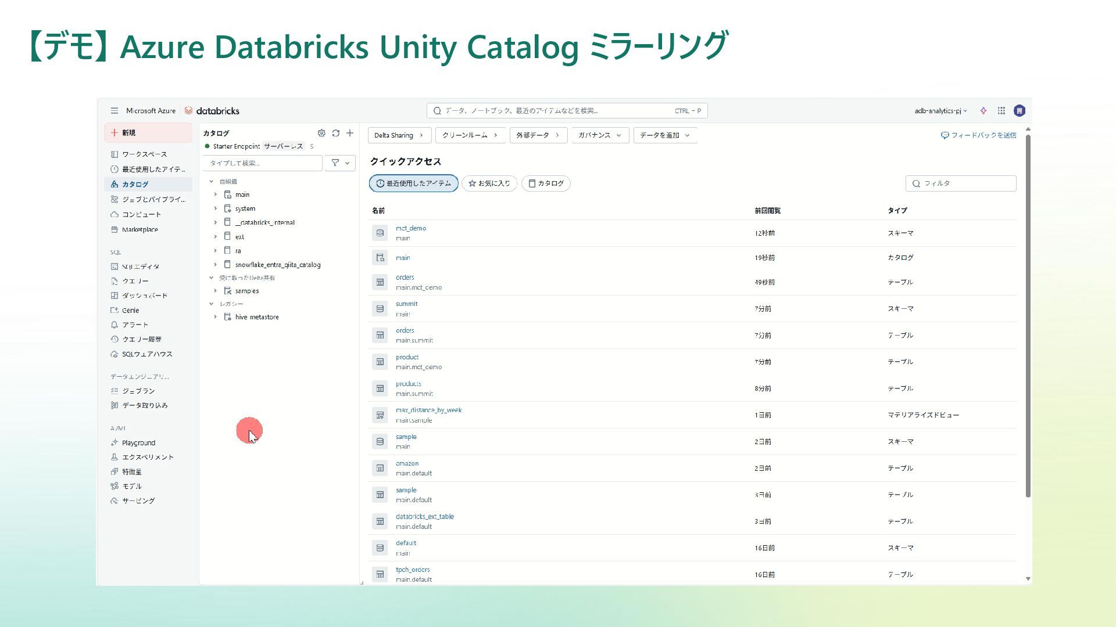Open the Databricks Assistant sparkle icon
1116x627 pixels.
click(983, 111)
